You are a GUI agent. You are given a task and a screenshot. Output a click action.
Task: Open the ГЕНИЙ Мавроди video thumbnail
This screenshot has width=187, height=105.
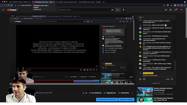145,100
